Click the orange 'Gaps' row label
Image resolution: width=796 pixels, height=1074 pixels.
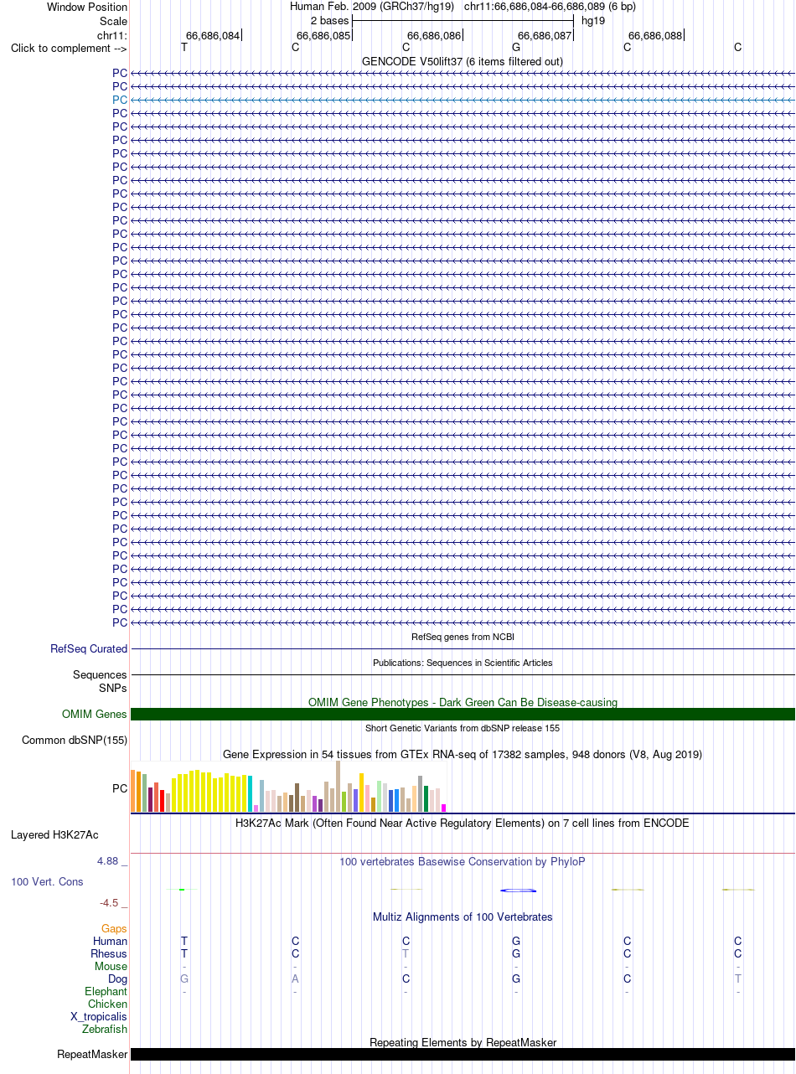[114, 929]
